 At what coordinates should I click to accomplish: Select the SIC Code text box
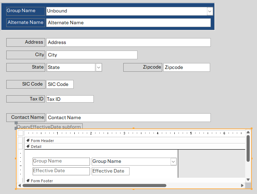pos(60,84)
